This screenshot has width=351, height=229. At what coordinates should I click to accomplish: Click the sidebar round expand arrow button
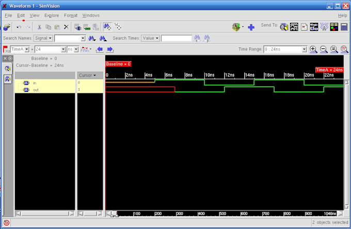(10, 58)
